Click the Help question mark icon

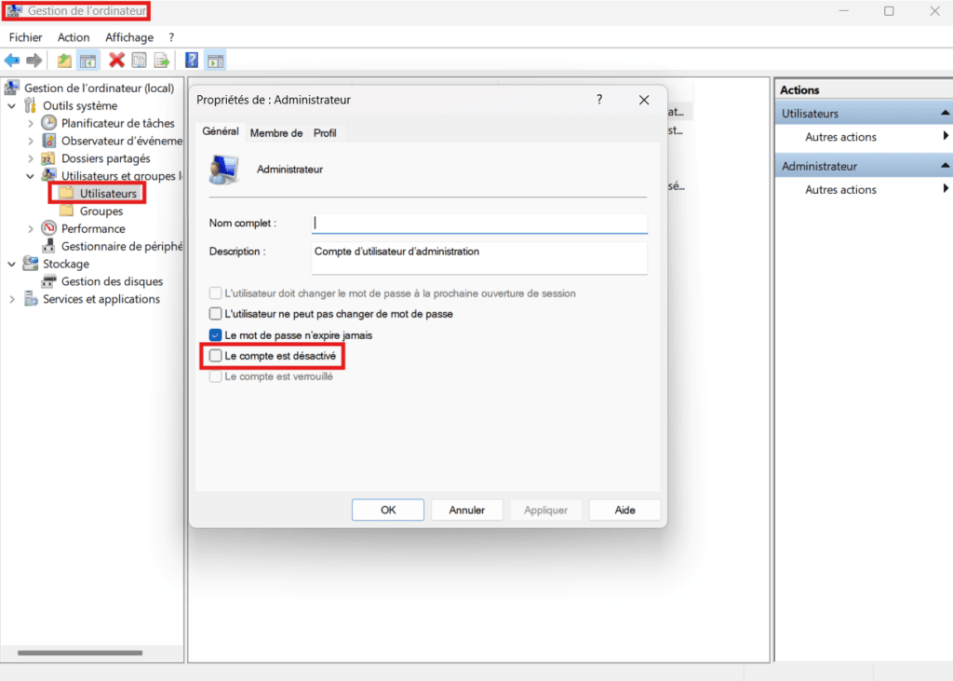click(x=190, y=60)
